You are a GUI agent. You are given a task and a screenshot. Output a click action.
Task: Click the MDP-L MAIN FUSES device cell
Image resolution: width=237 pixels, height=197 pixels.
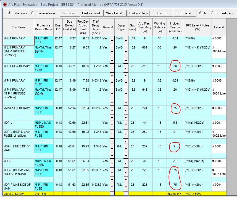pyautogui.click(x=44, y=125)
